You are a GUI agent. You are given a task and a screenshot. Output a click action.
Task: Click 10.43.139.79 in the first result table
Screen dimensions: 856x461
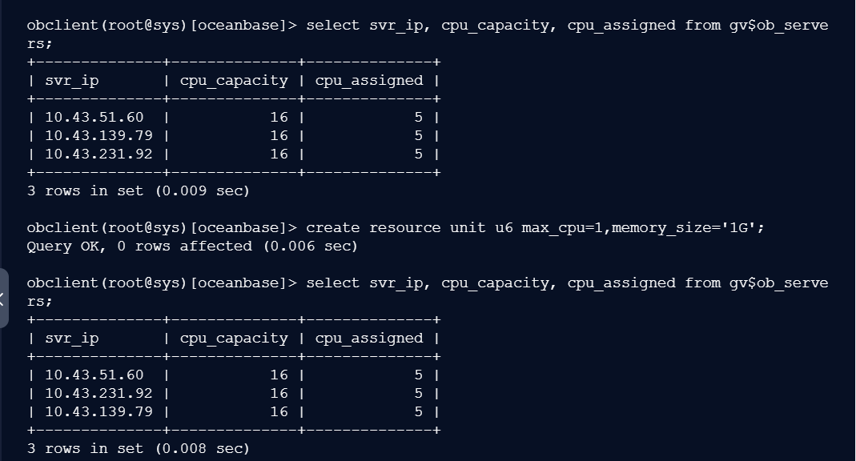(98, 136)
